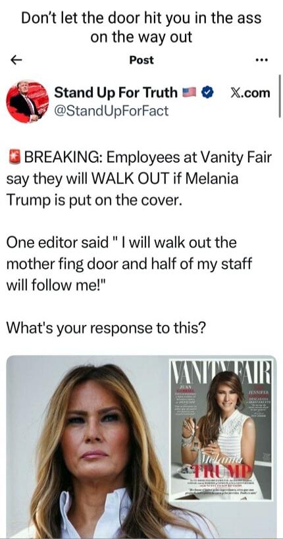Tap the back arrow icon

(x=16, y=61)
